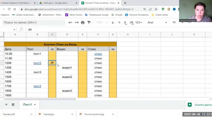The height and width of the screenshot is (119, 212).
Task: Click the menu search field
Action: [x=33, y=22]
